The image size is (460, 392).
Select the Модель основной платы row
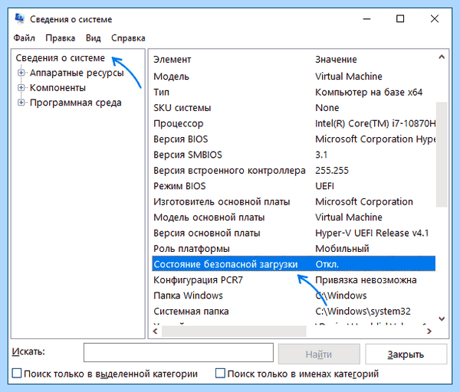pos(294,217)
